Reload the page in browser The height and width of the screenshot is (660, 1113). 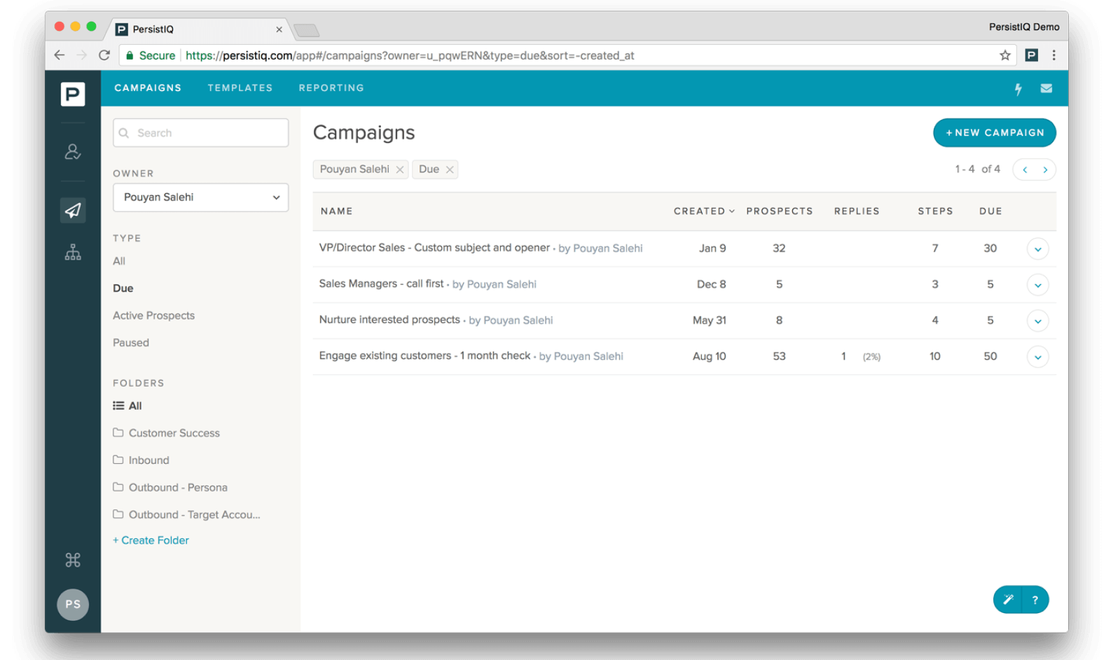[104, 55]
